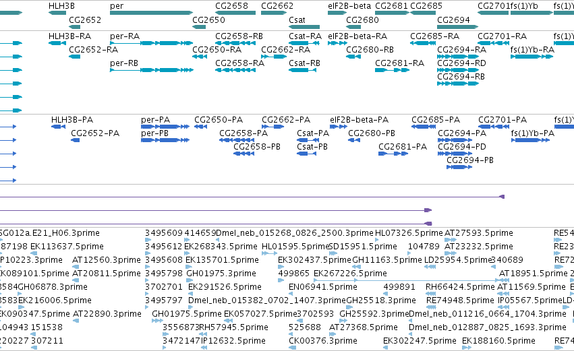Click the CG2685-RA transcript label
Viewport: 574px width, 351px height.
[434, 36]
